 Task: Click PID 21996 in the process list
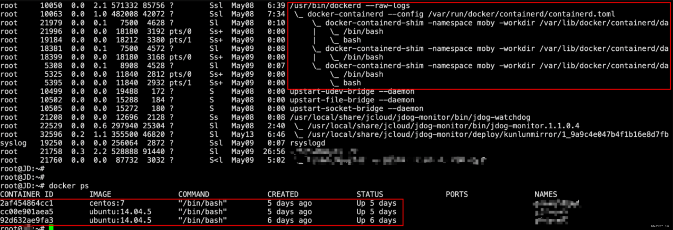(51, 31)
